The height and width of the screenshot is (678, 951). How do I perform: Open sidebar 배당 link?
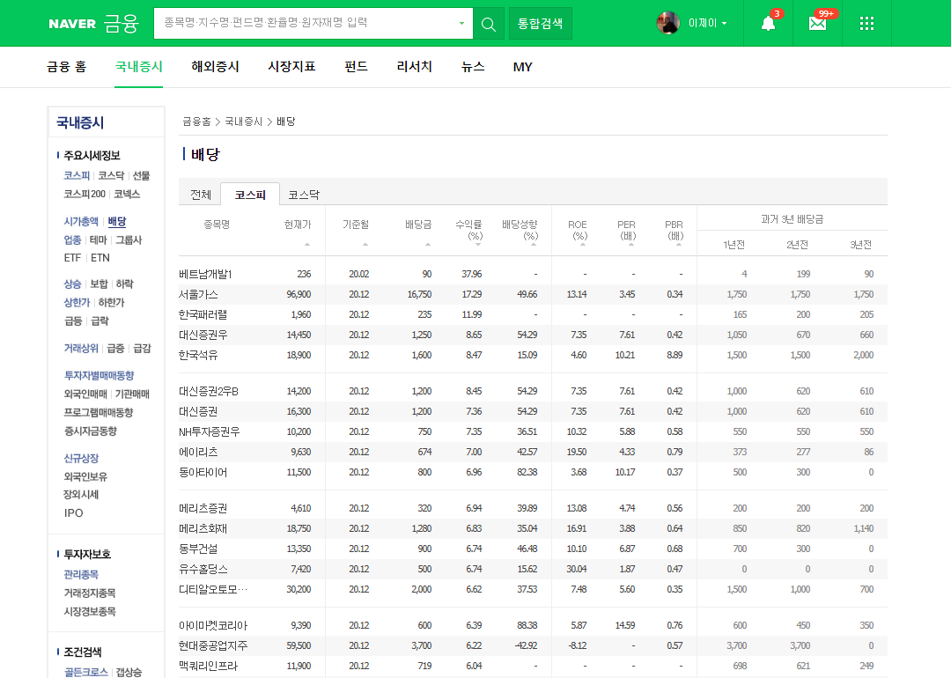(x=117, y=221)
